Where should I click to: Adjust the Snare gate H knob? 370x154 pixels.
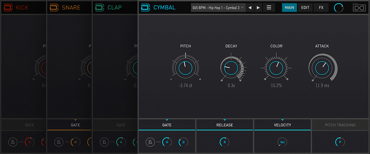(75, 142)
